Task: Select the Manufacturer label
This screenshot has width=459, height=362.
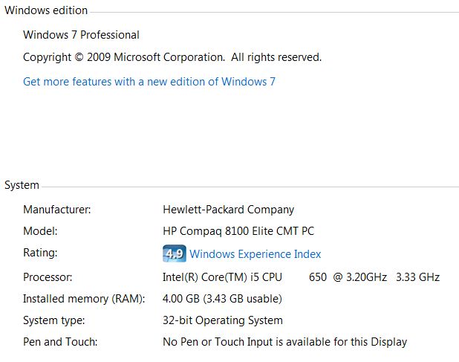Action: point(56,210)
